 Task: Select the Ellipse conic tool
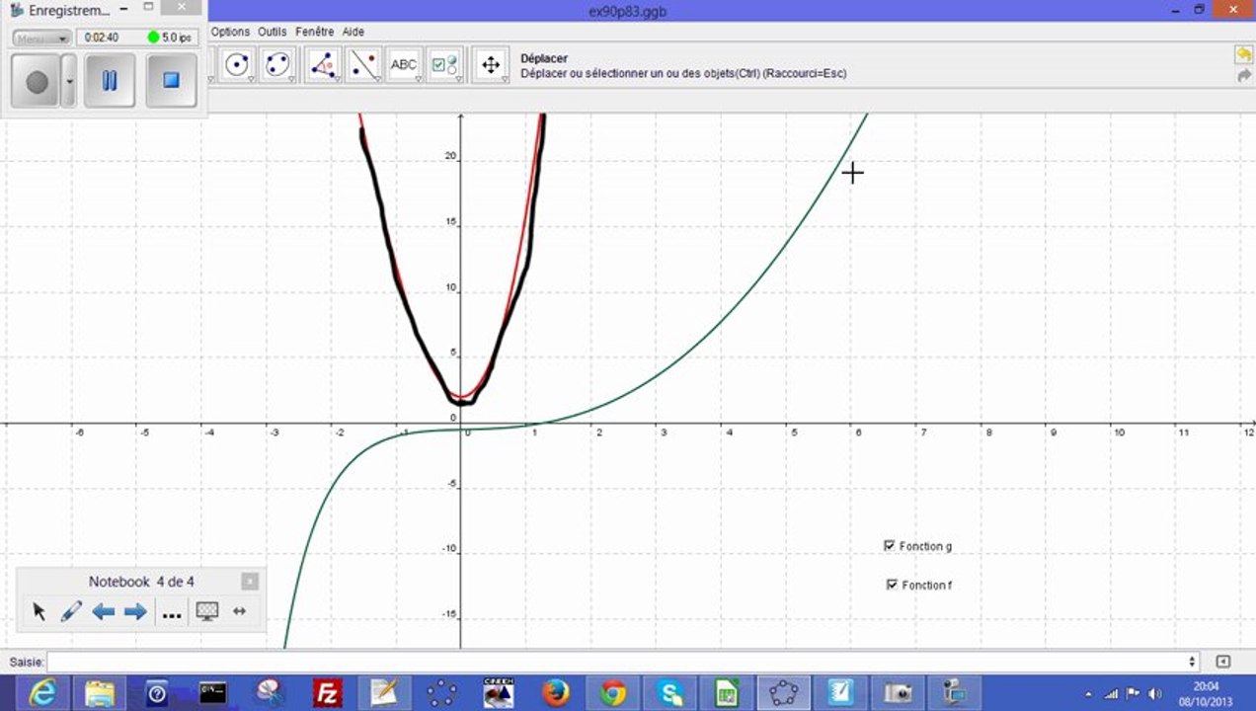278,65
